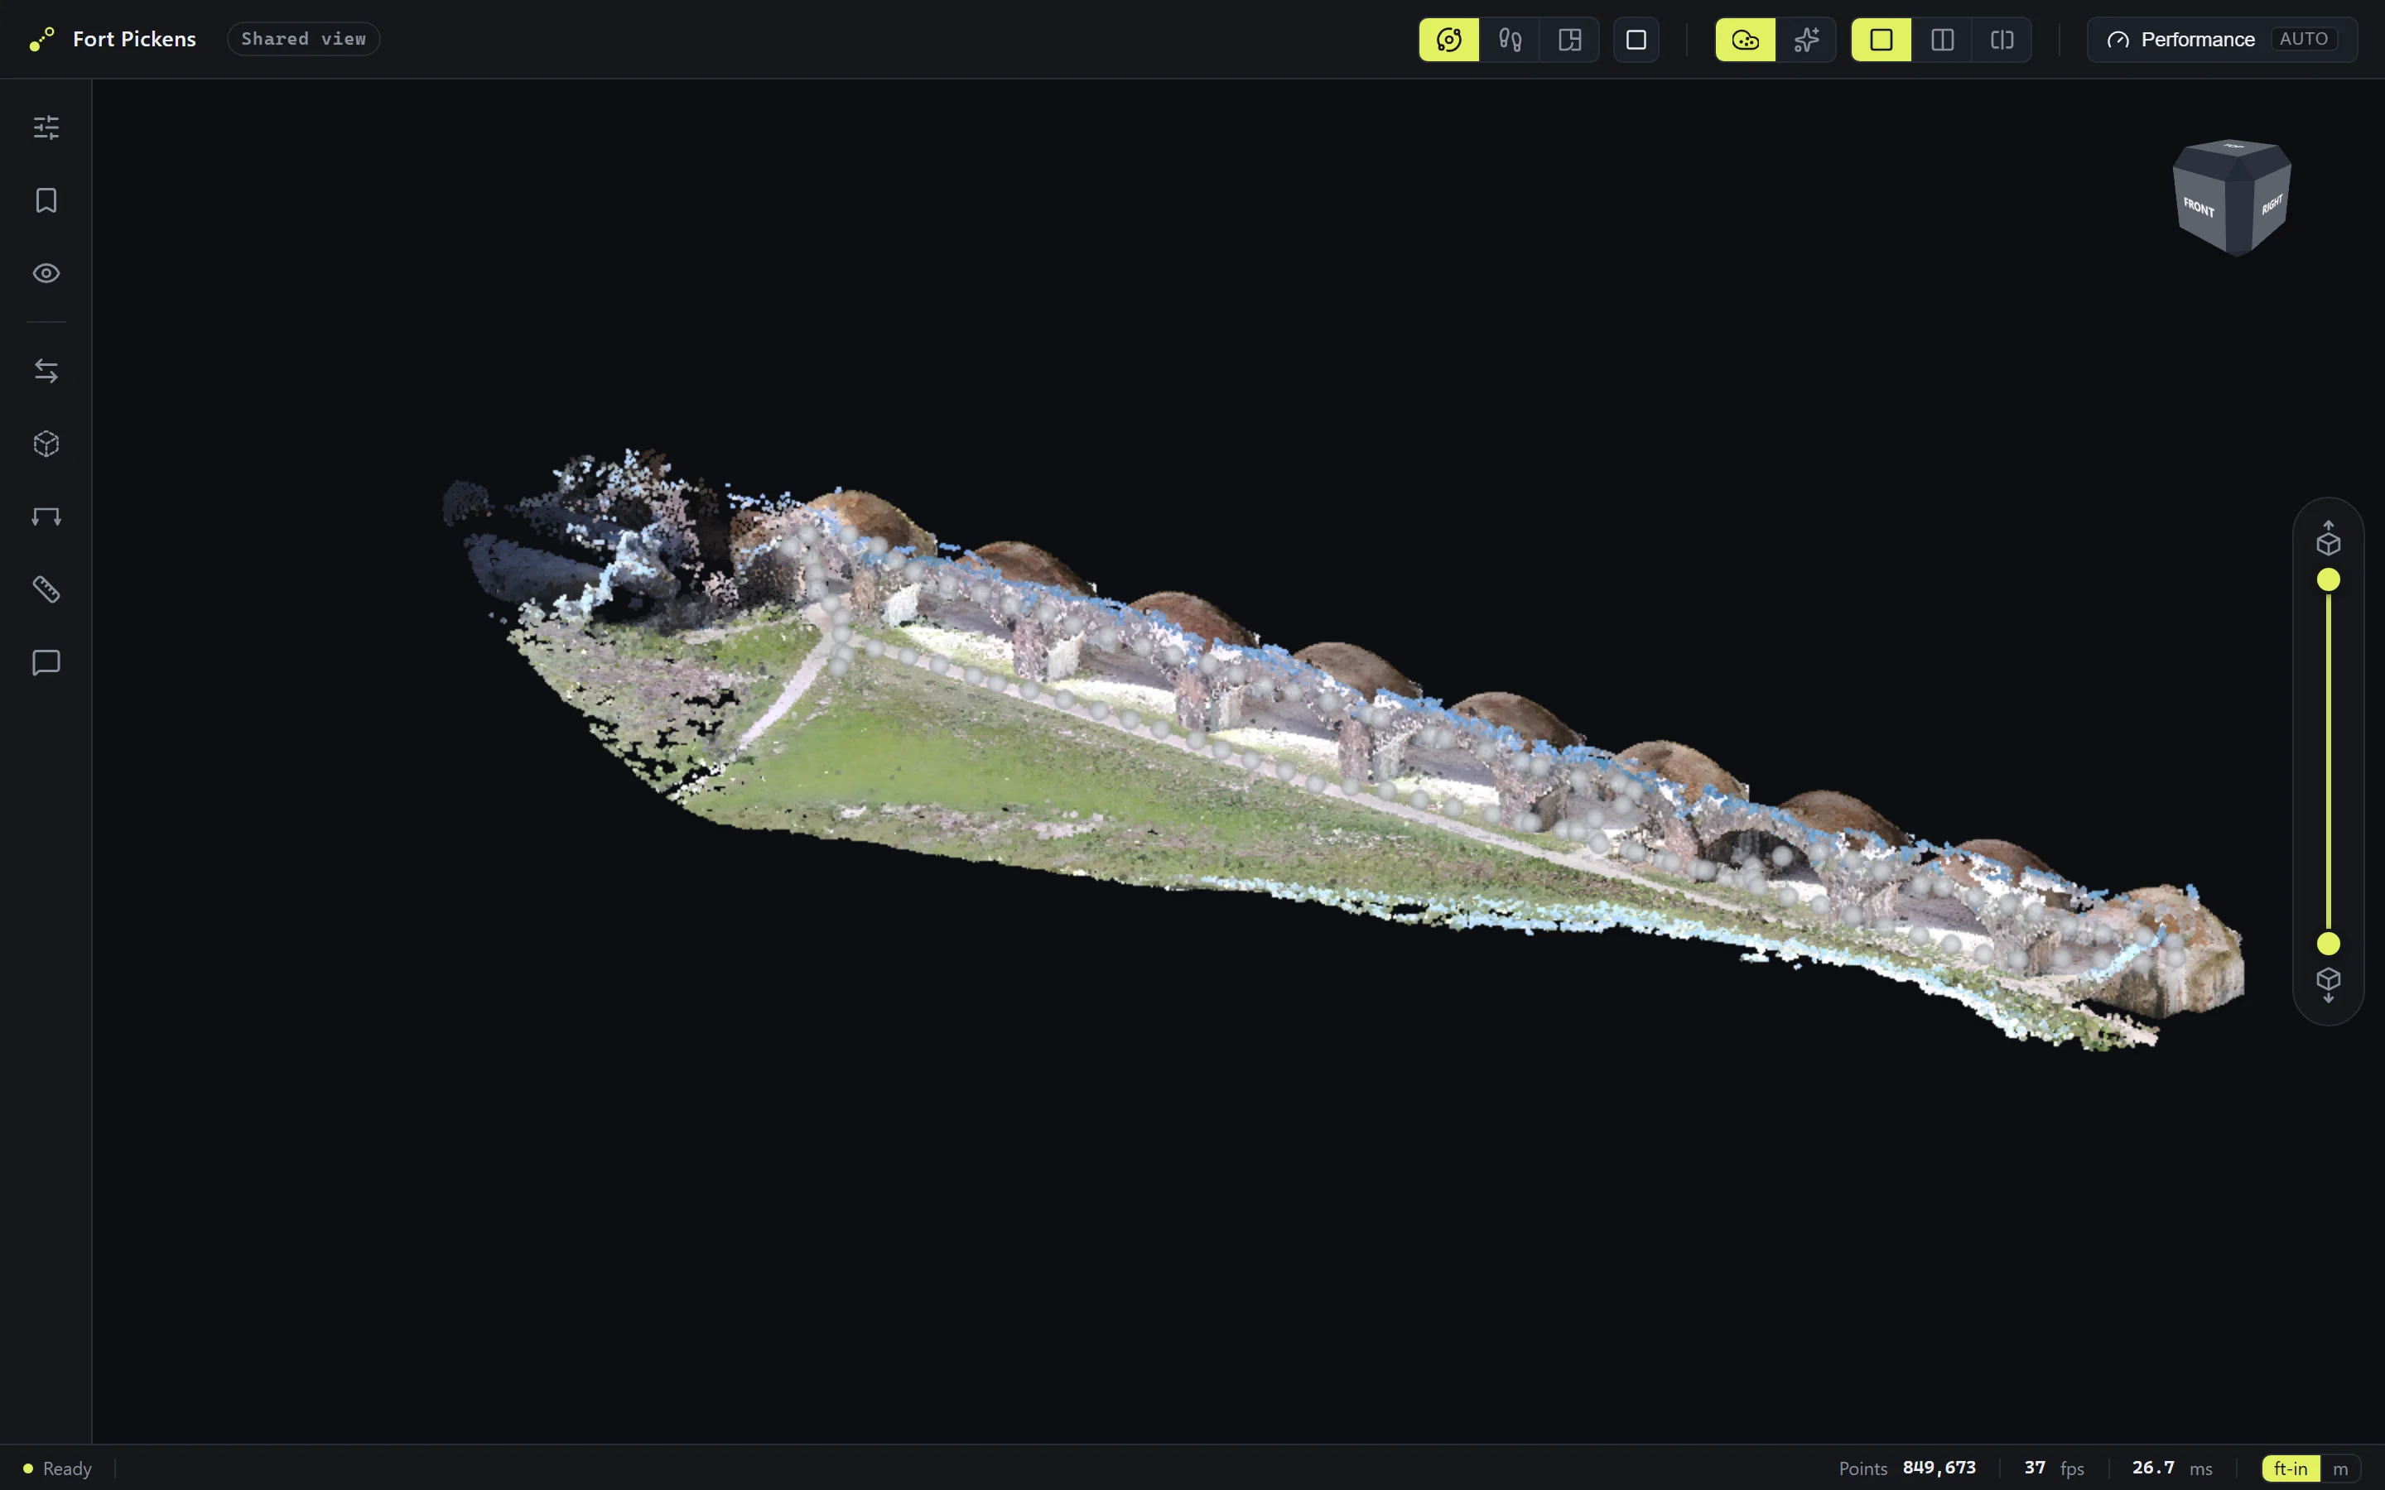Toggle the single square frame button
The height and width of the screenshot is (1490, 2385).
tap(1636, 40)
